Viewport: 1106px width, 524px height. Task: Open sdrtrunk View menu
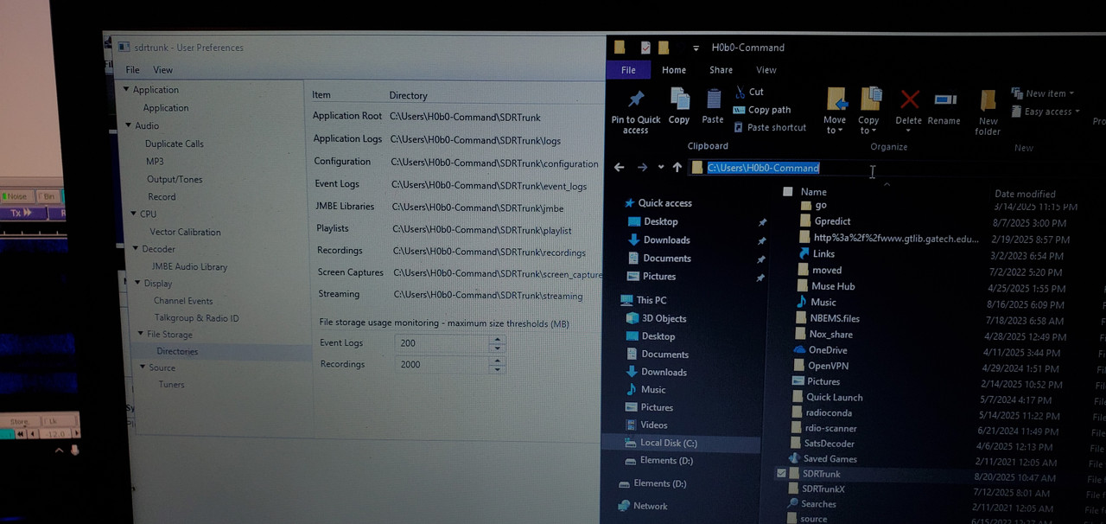click(163, 70)
